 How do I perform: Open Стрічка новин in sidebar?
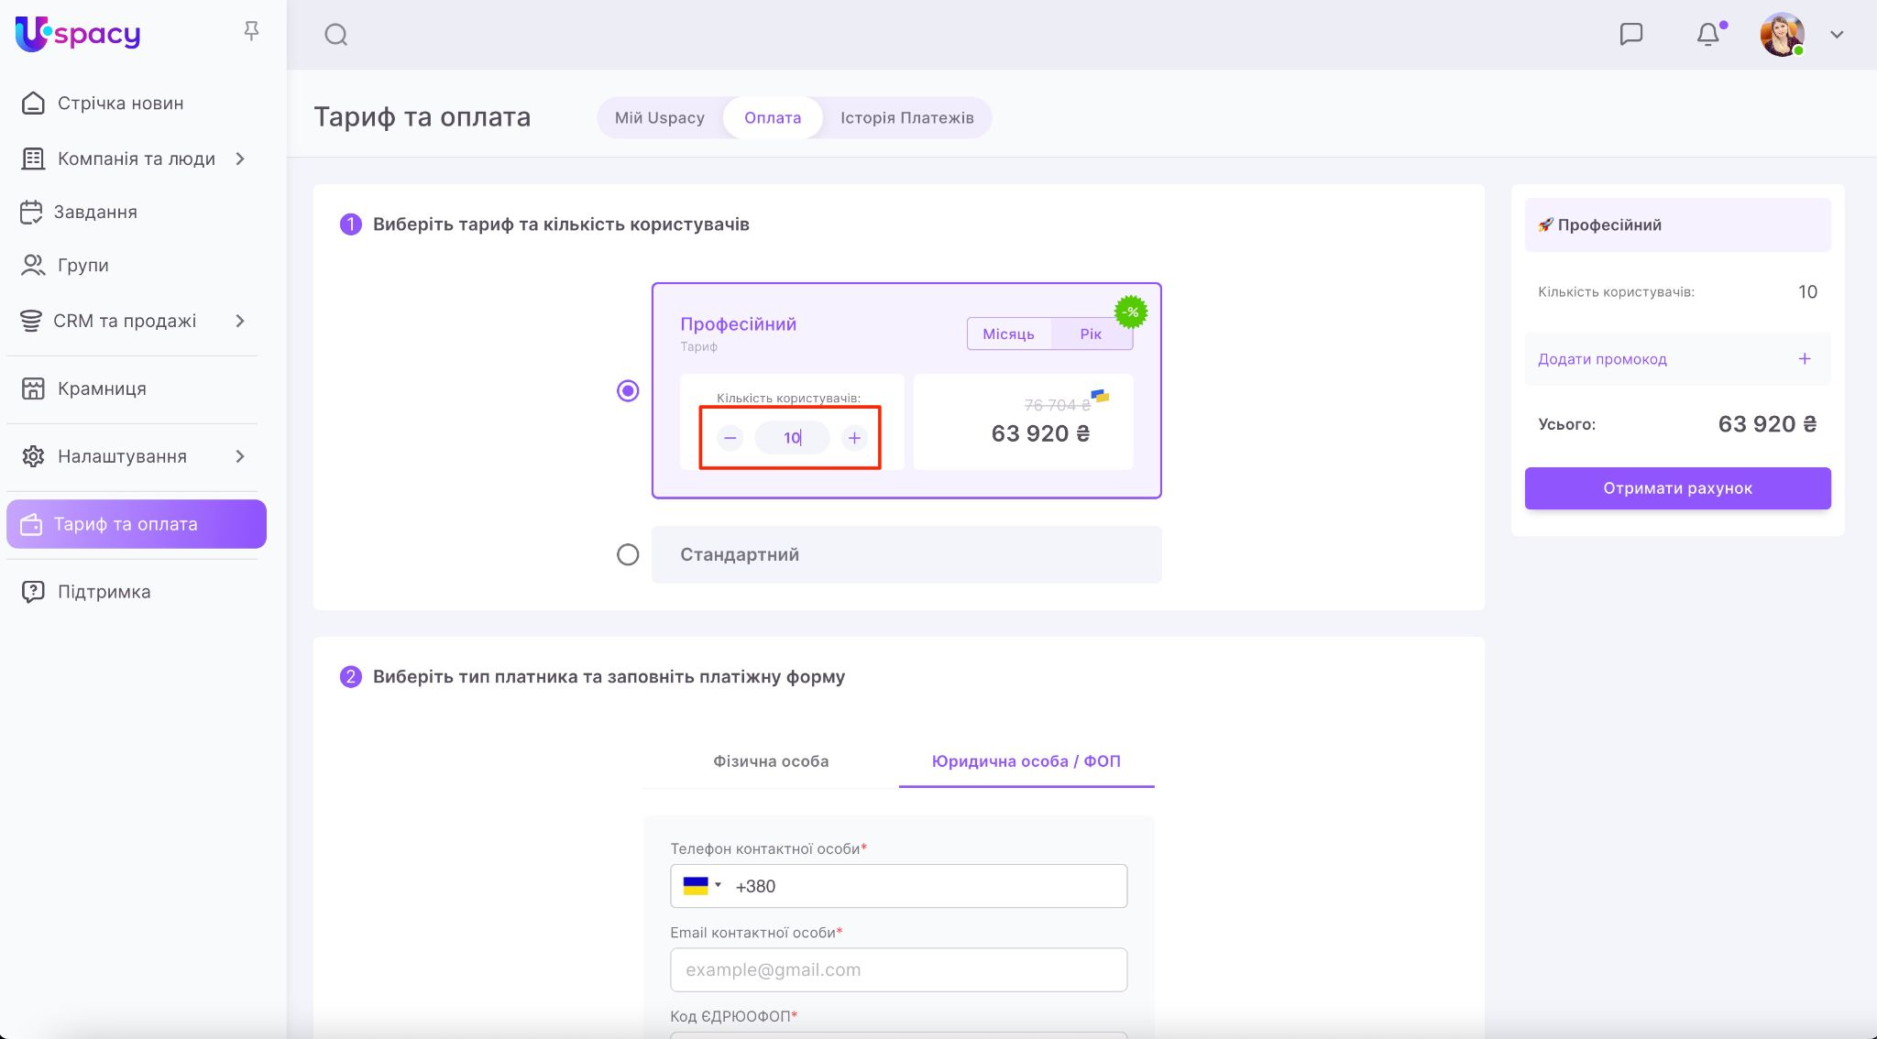(120, 104)
